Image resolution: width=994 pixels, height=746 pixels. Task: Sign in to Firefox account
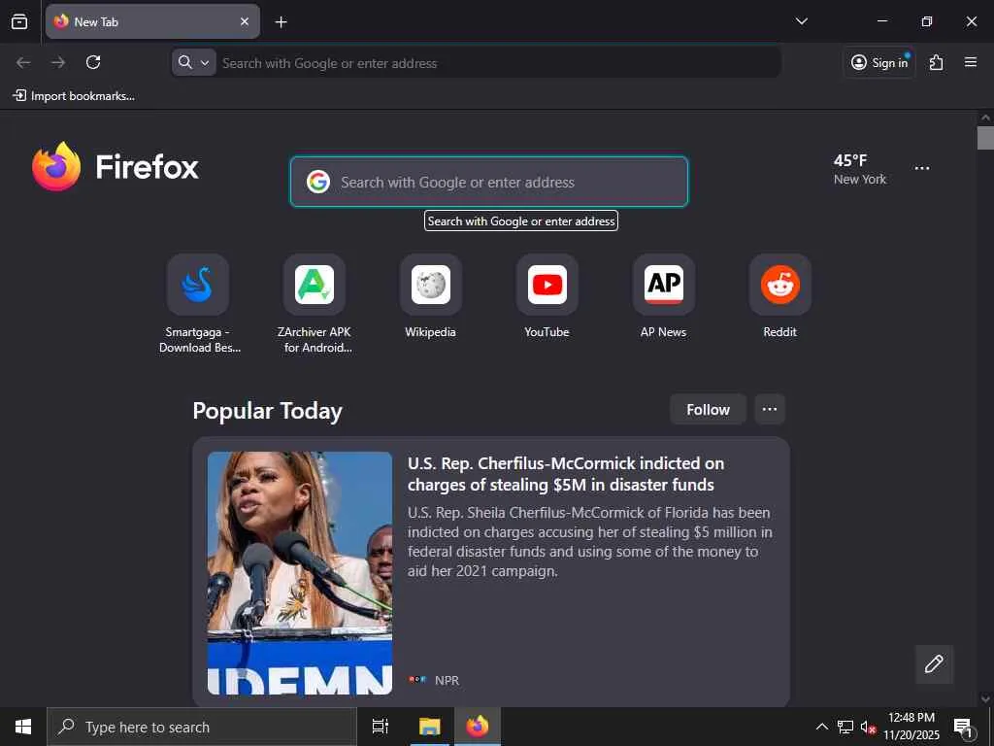[x=879, y=62]
